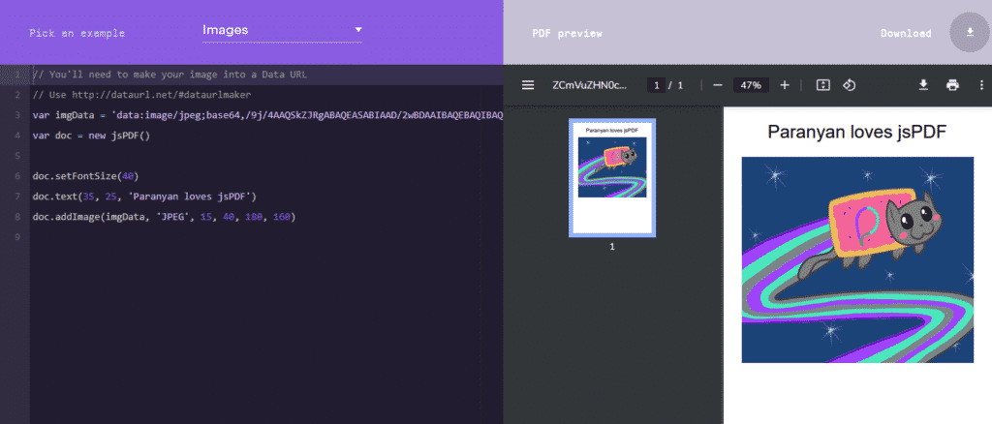Screen dimensions: 992x424
Task: Click the 'Paranyan loves jsPDF' heading in the PDF
Action: pos(856,132)
